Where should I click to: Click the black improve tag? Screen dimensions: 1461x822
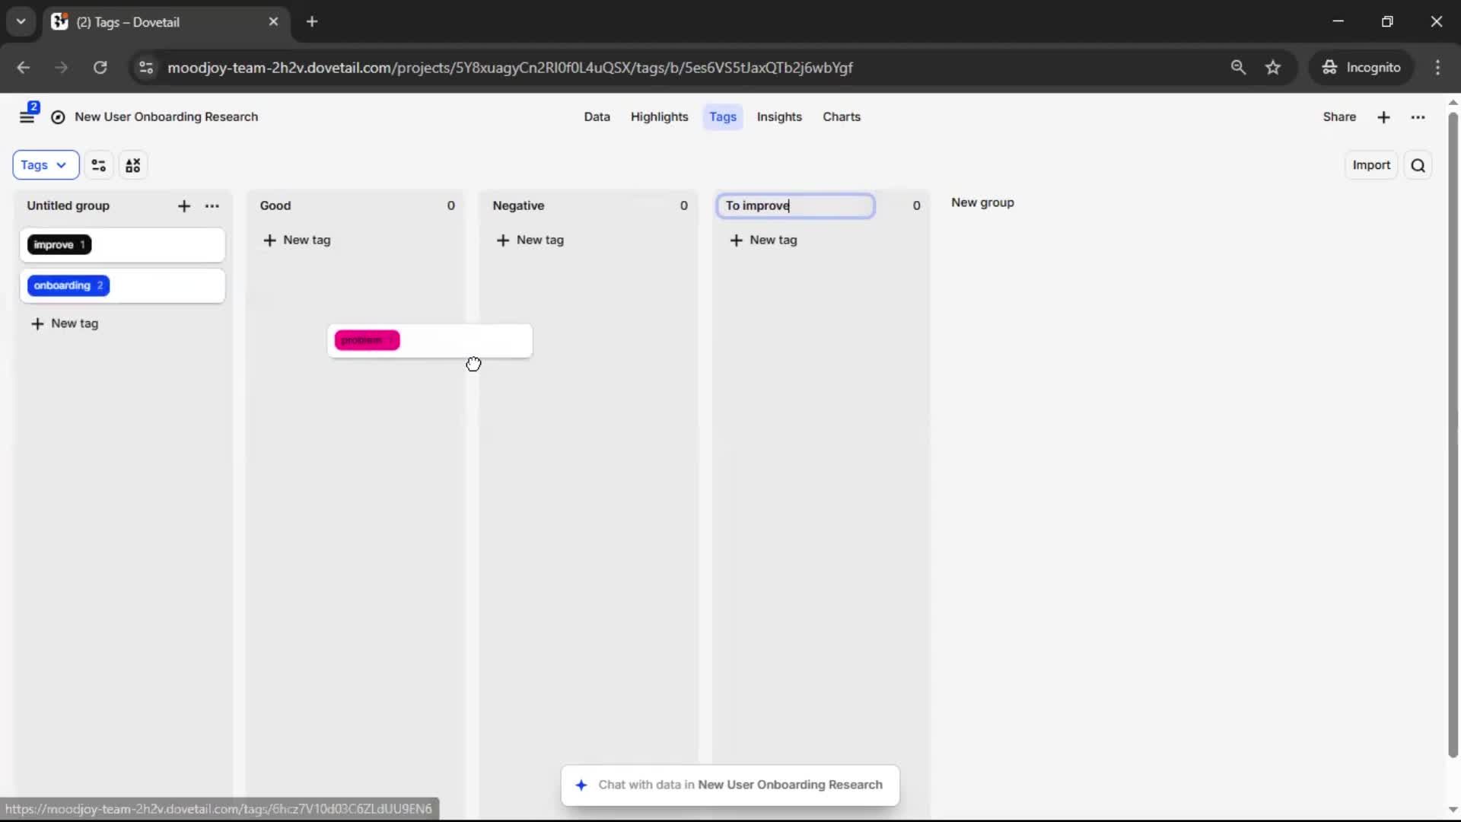coord(59,245)
